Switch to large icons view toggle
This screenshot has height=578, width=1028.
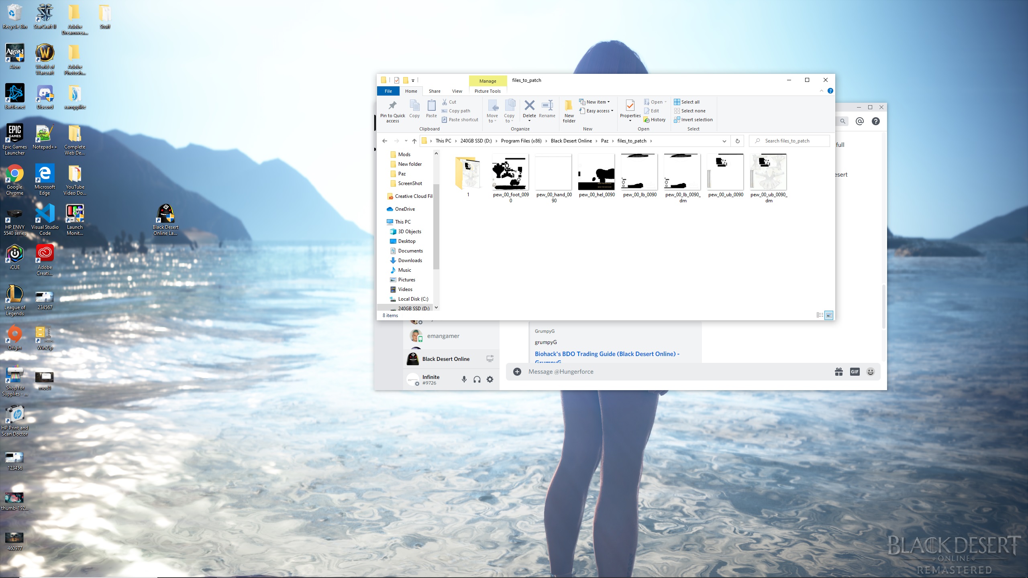[829, 315]
